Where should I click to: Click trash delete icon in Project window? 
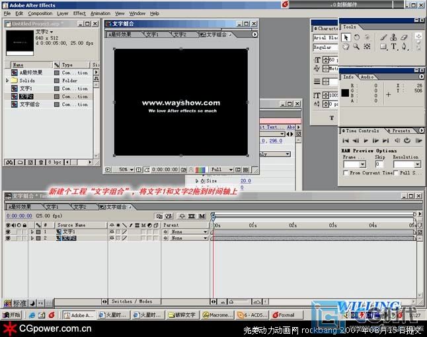click(x=40, y=163)
